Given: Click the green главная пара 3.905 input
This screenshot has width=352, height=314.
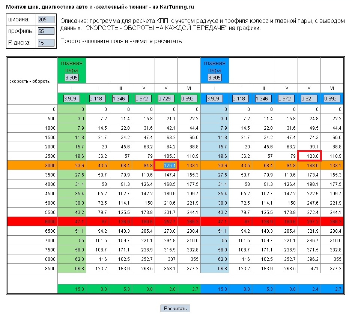Looking at the screenshot, I should [71, 78].
